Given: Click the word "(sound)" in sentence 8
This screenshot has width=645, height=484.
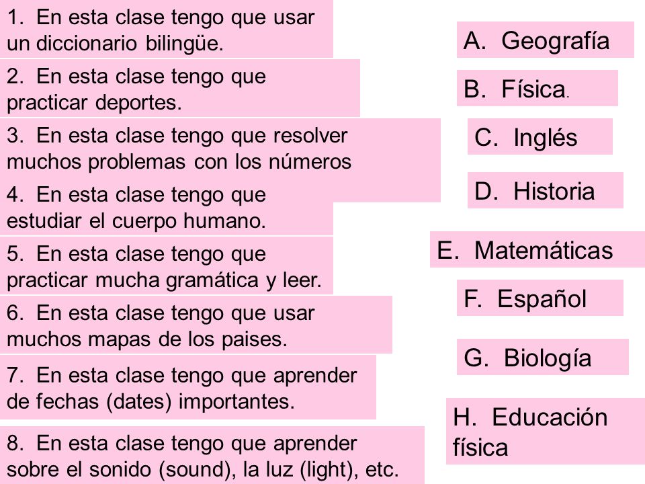Looking at the screenshot, I should 197,470.
